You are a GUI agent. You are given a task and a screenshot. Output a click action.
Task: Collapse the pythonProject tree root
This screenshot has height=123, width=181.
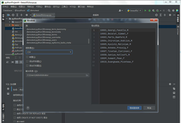pos(7,19)
